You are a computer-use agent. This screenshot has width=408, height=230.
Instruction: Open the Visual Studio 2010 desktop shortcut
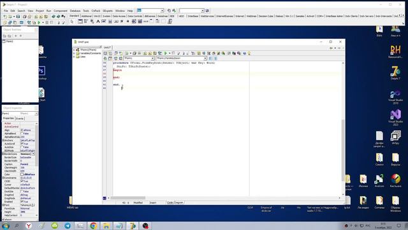(x=395, y=97)
